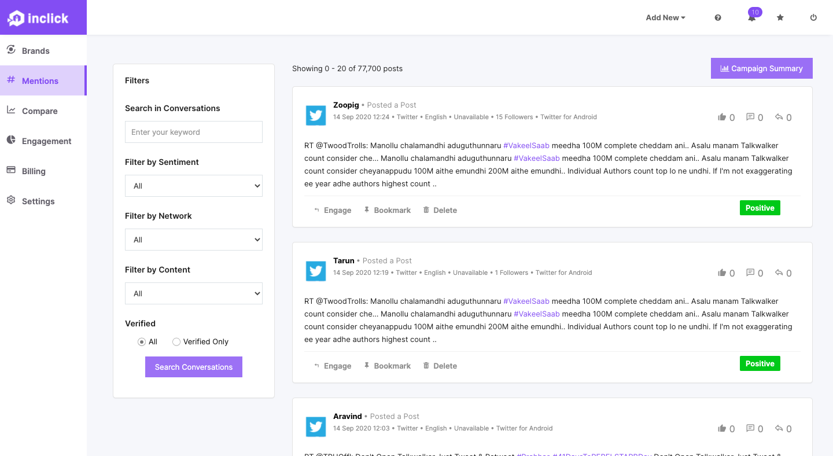833x456 pixels.
Task: Click first #VakeelSaab hashtag in Zoopig post
Action: 526,145
